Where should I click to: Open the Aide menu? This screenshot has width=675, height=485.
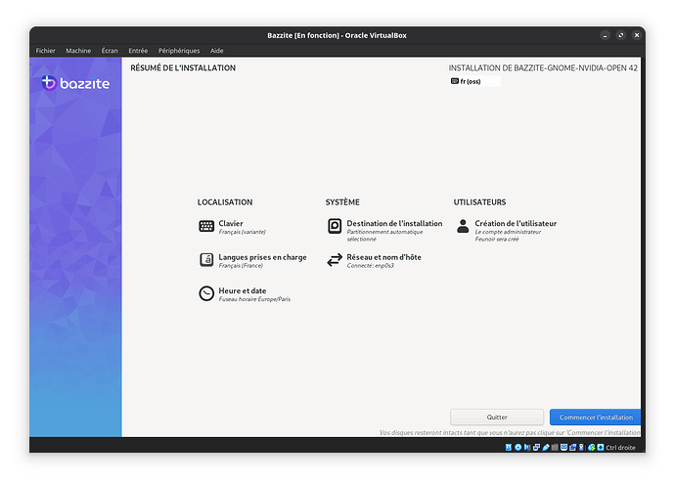point(217,51)
